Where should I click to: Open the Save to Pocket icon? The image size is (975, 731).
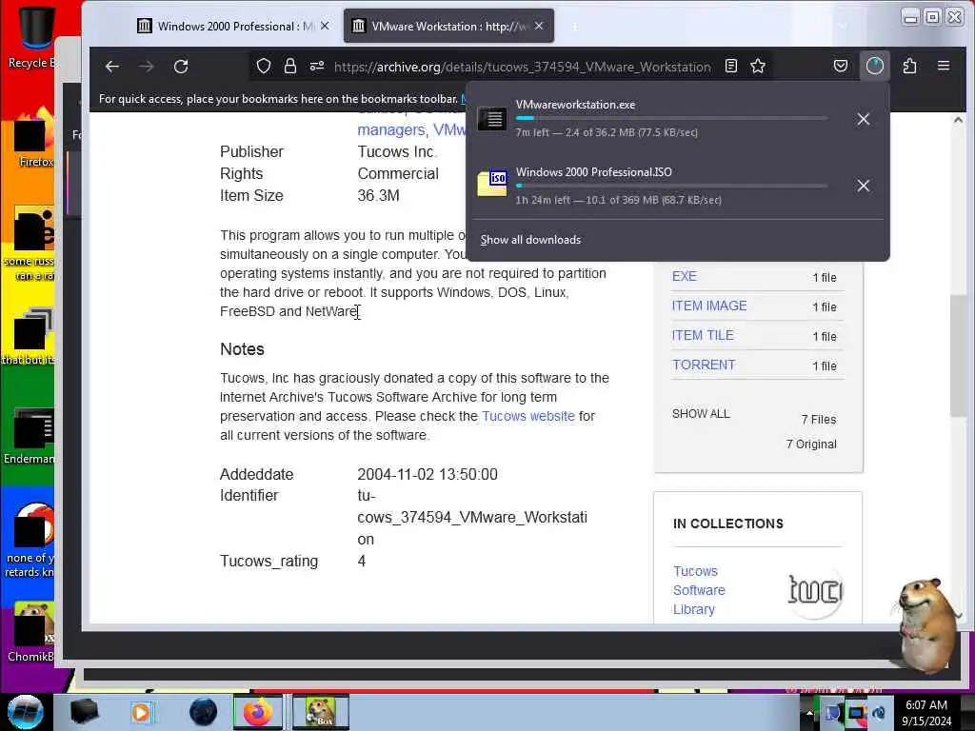coord(841,66)
